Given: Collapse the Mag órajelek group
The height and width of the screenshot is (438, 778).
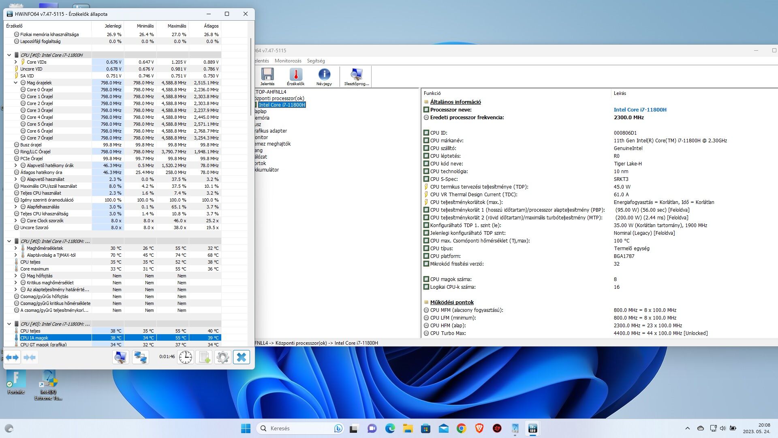Looking at the screenshot, I should 16,83.
